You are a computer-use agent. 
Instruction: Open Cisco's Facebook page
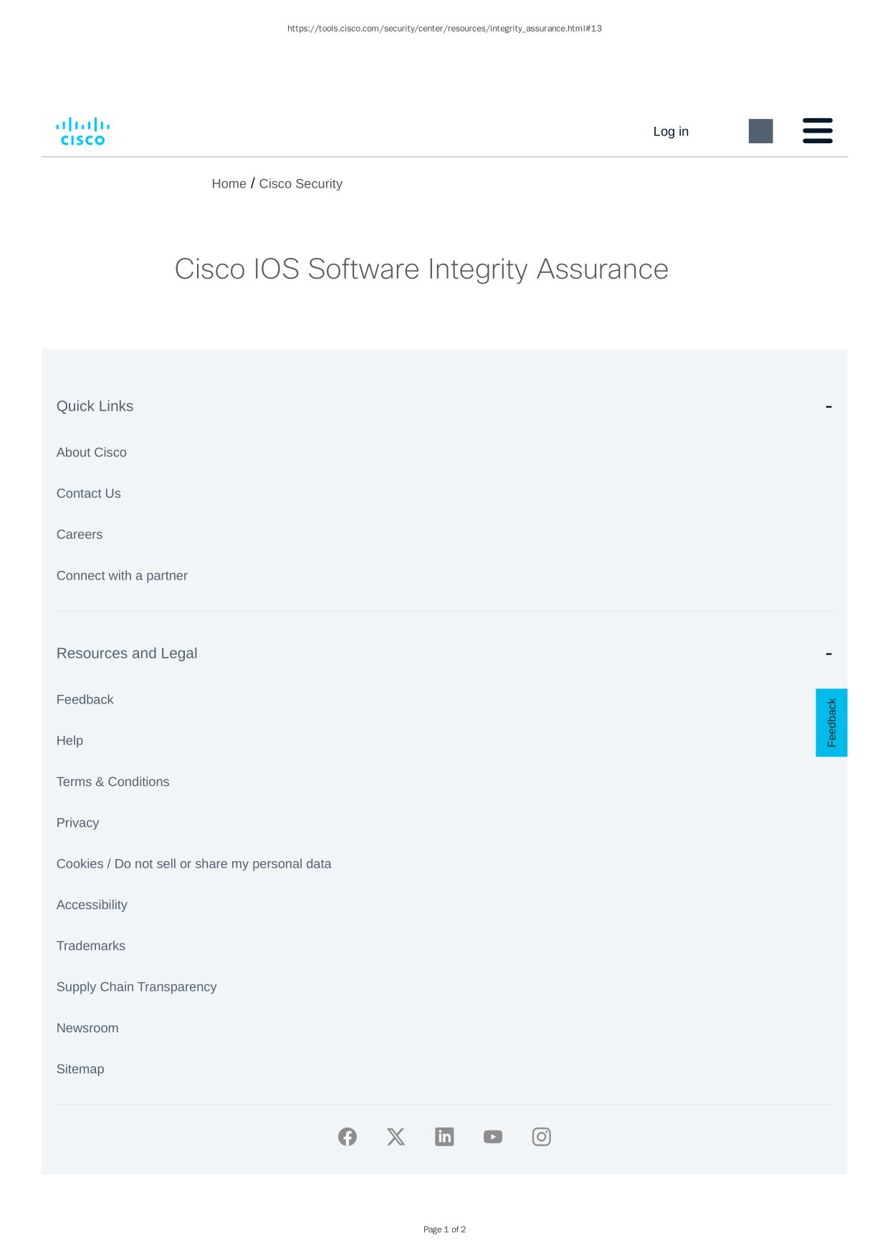pyautogui.click(x=348, y=1137)
